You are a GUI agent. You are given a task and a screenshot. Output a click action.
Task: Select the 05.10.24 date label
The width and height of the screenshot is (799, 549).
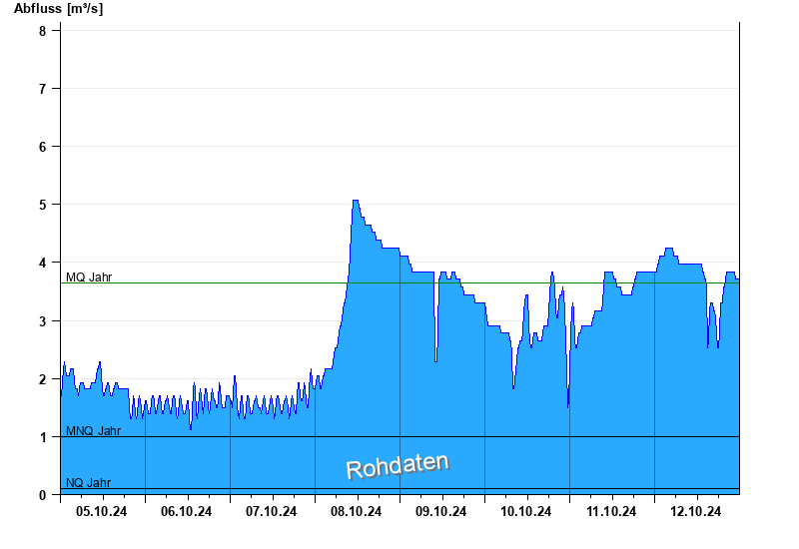click(102, 511)
